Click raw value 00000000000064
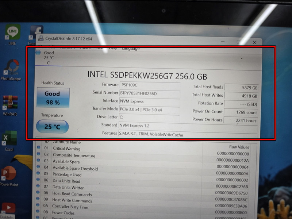 pyautogui.click(x=233, y=167)
